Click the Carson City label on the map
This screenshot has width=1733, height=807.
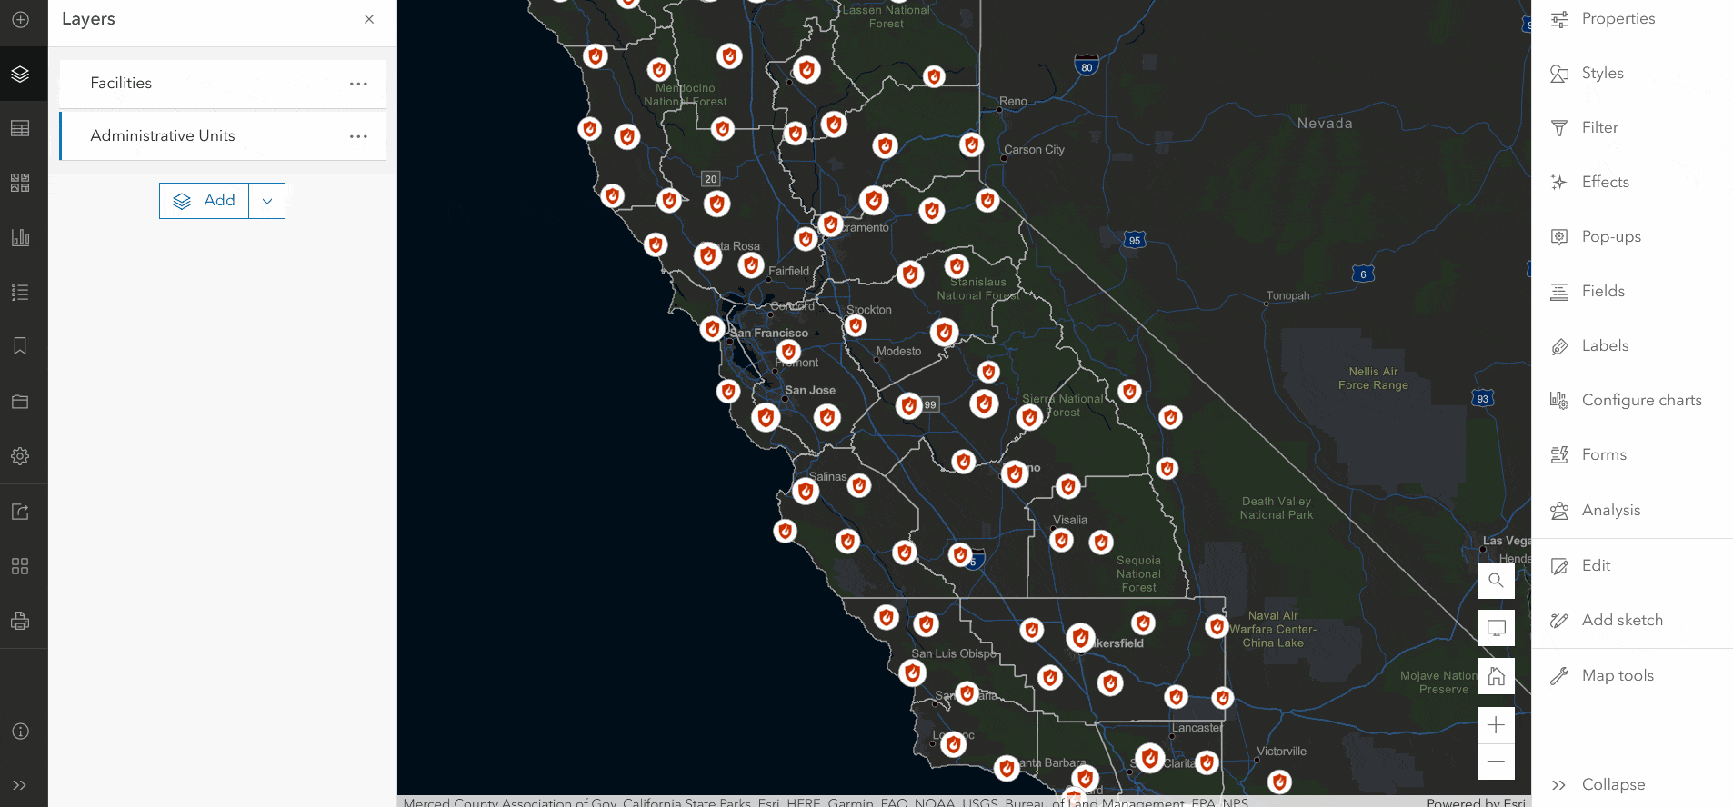[1034, 150]
